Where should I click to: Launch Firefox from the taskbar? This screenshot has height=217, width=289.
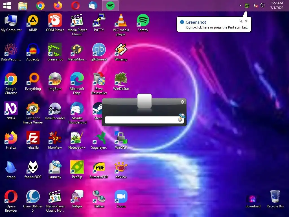point(58,6)
